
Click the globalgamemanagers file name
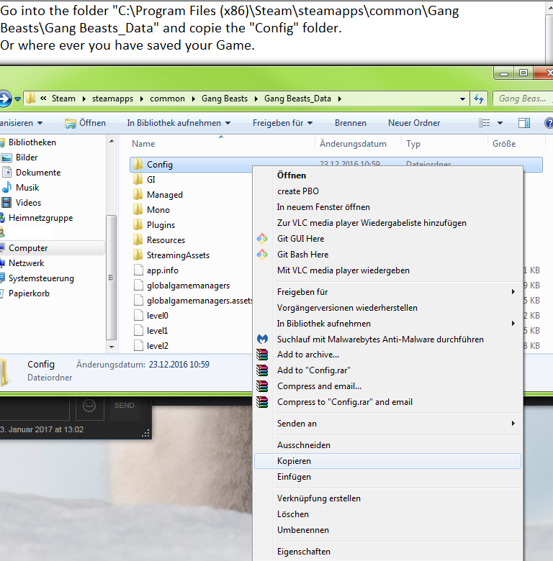point(188,286)
